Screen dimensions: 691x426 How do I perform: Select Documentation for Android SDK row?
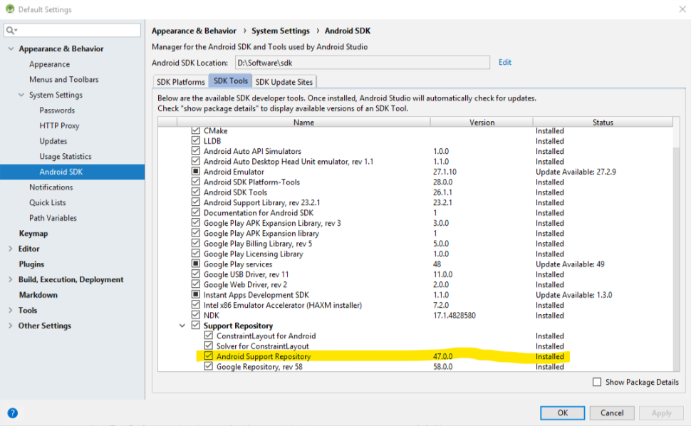click(259, 213)
